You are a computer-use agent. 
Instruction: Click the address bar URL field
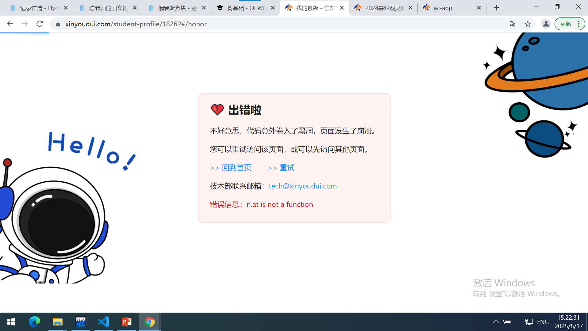tap(276, 24)
